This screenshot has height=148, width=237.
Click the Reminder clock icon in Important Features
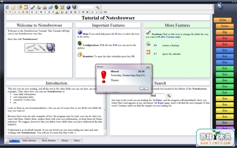point(80,54)
